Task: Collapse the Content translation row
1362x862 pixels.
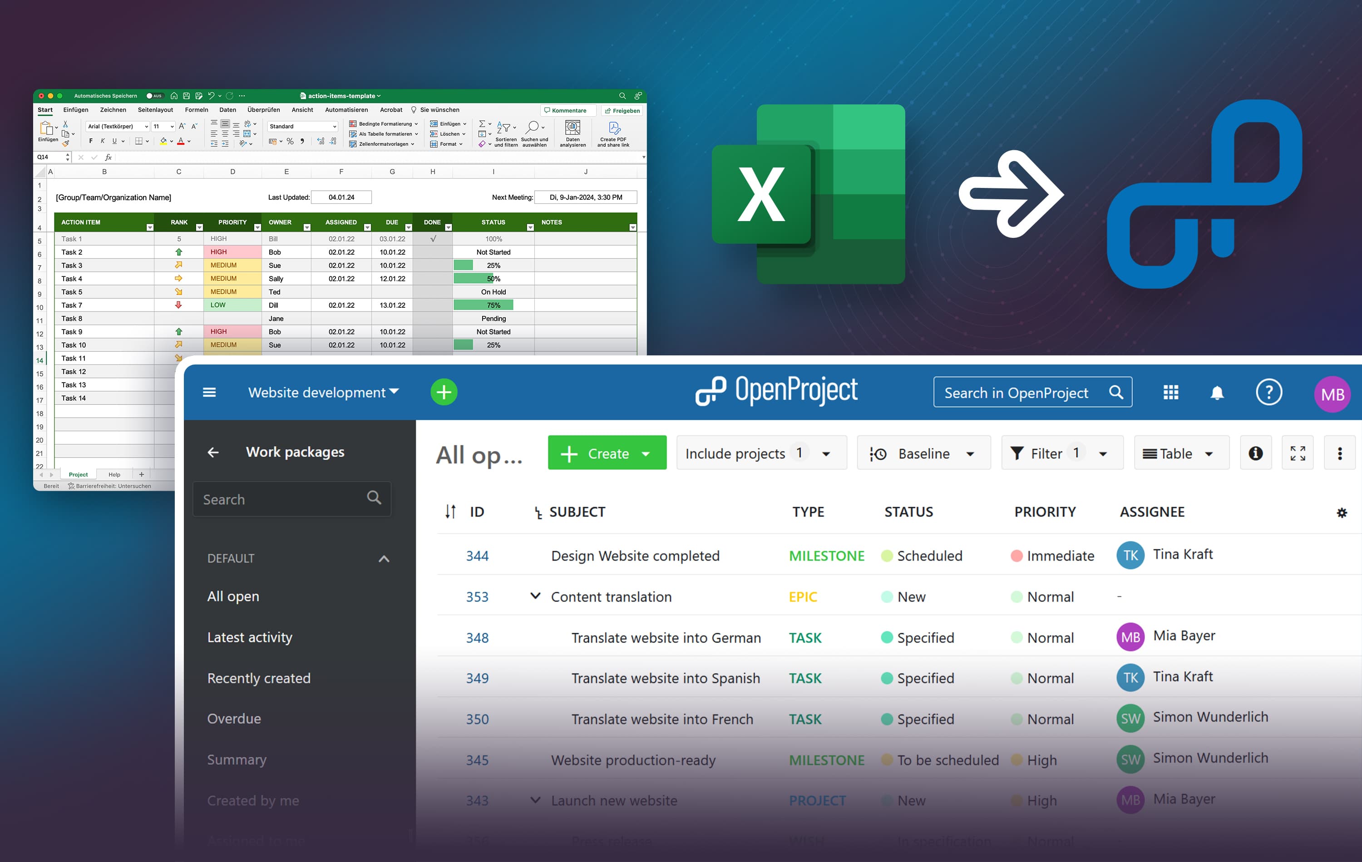Action: pos(535,596)
